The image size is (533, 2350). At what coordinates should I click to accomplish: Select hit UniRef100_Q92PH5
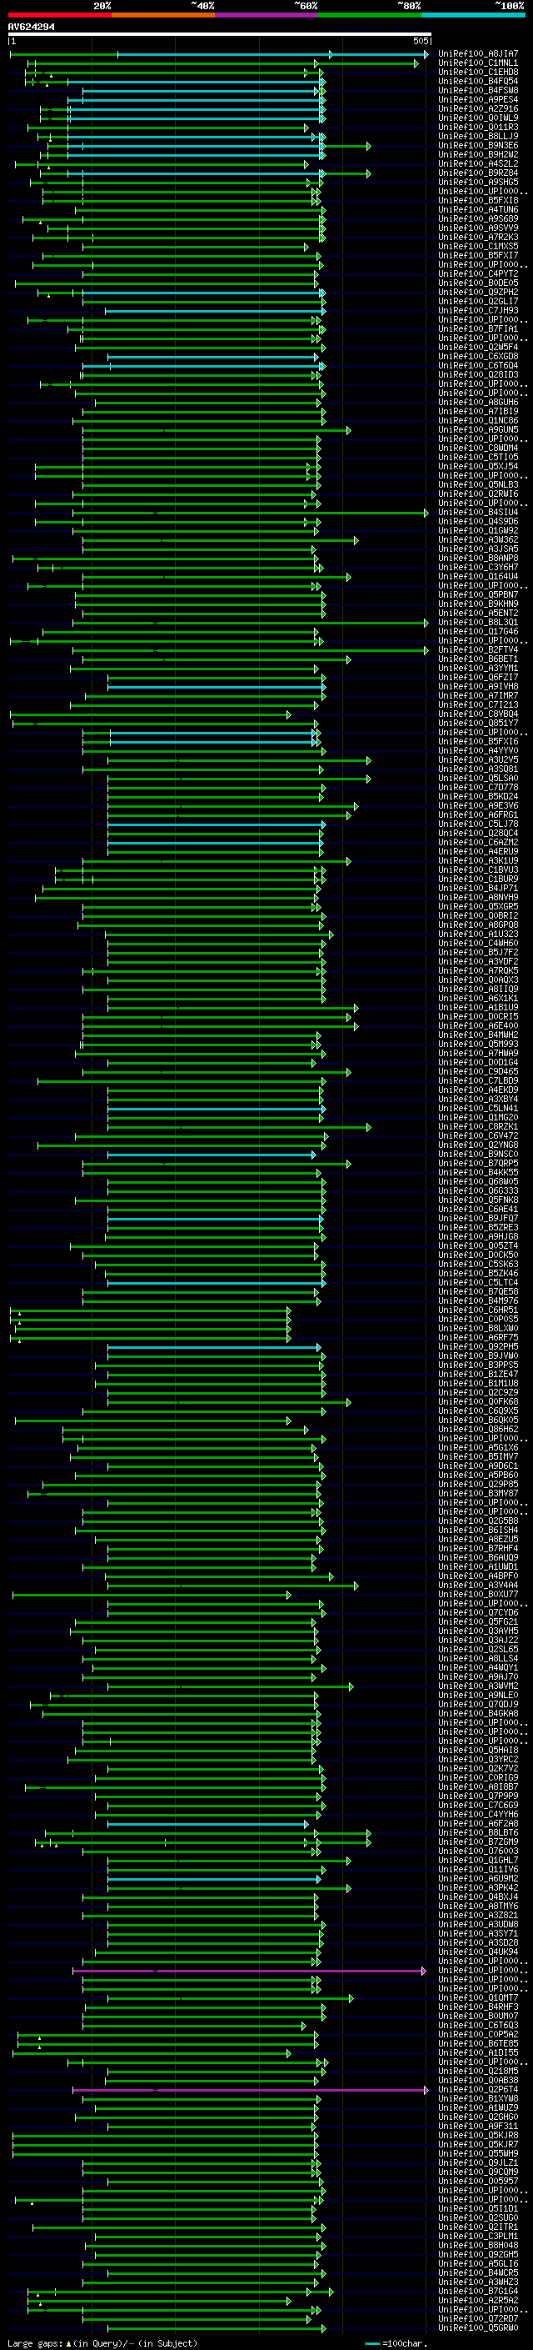click(x=478, y=1346)
